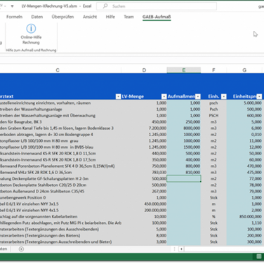Image resolution: width=264 pixels, height=264 pixels.
Task: Click the page layout view icon in status bar
Action: (x=259, y=256)
